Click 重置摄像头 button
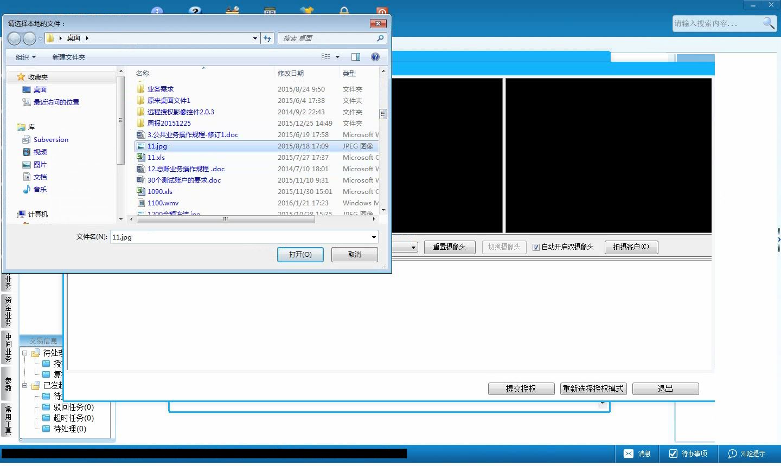The height and width of the screenshot is (466, 781). click(449, 247)
